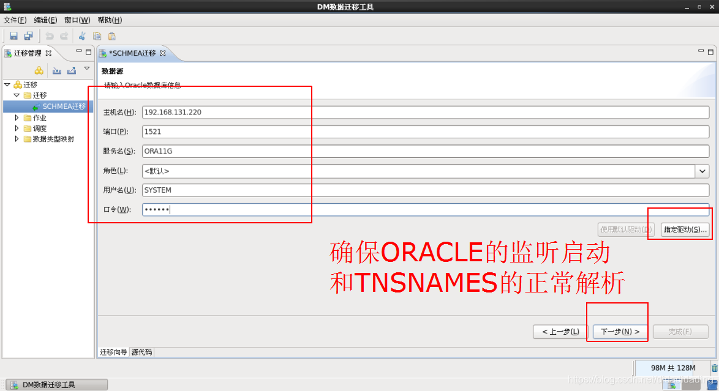Click the Cut scissors icon
Viewport: 719px width, 391px height.
[x=82, y=35]
